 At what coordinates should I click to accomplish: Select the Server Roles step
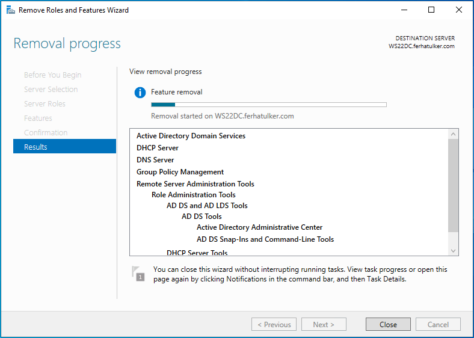point(45,103)
